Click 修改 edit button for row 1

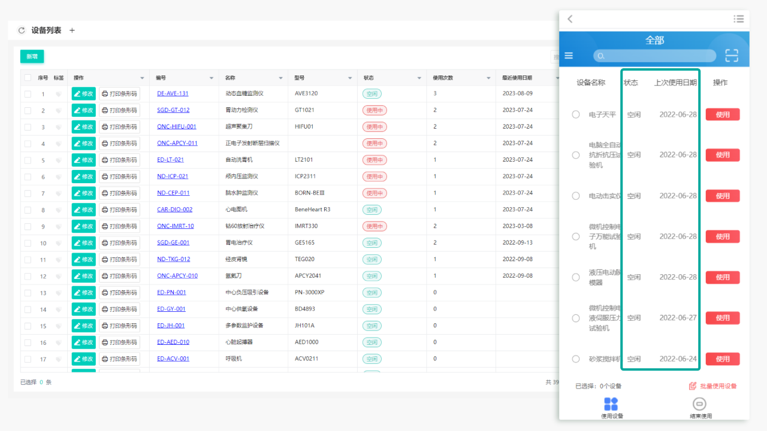[x=84, y=94]
